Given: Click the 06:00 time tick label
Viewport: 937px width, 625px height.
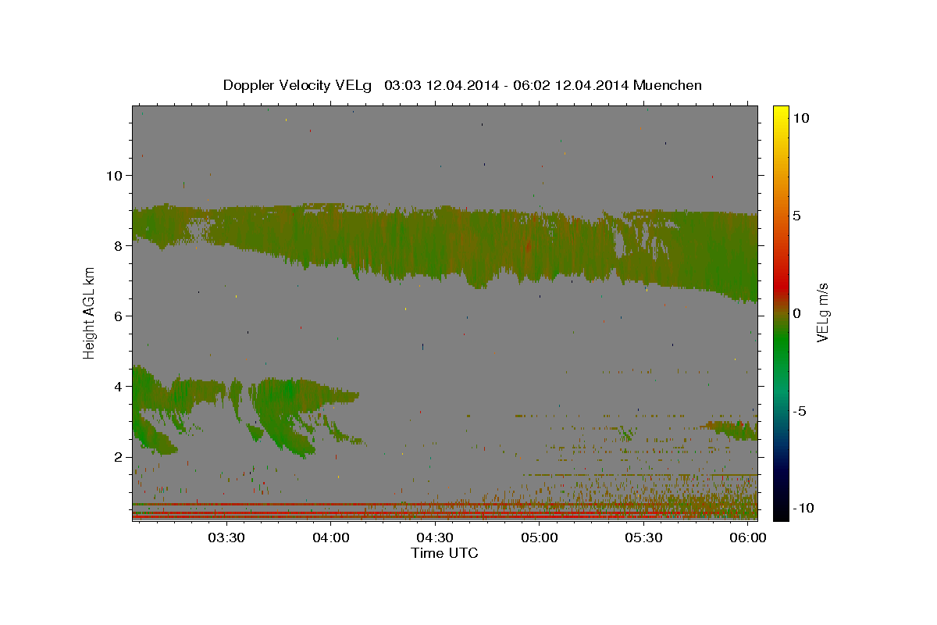Looking at the screenshot, I should coord(748,538).
